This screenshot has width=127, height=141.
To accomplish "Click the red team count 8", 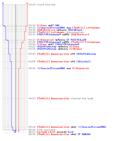I will tap(27, 3).
